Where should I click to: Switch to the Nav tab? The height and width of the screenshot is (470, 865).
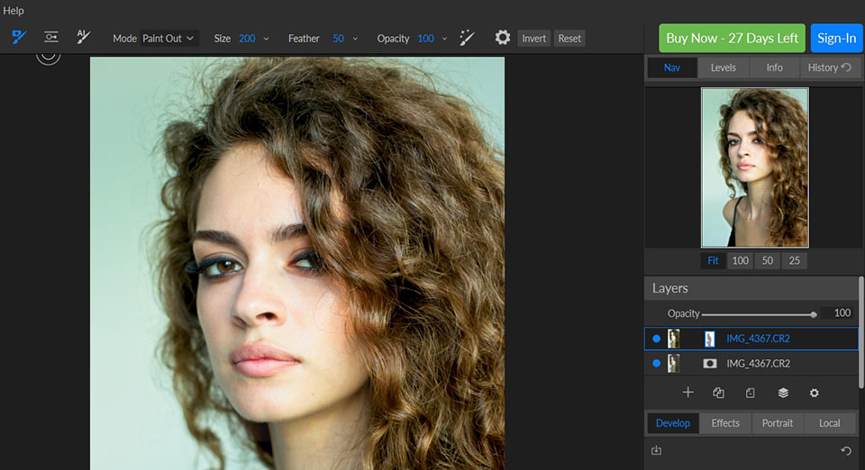pyautogui.click(x=672, y=68)
